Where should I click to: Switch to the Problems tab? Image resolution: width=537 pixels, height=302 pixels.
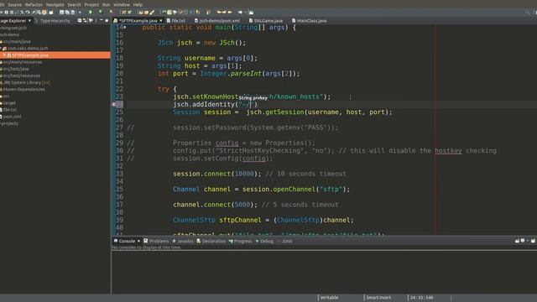click(156, 241)
